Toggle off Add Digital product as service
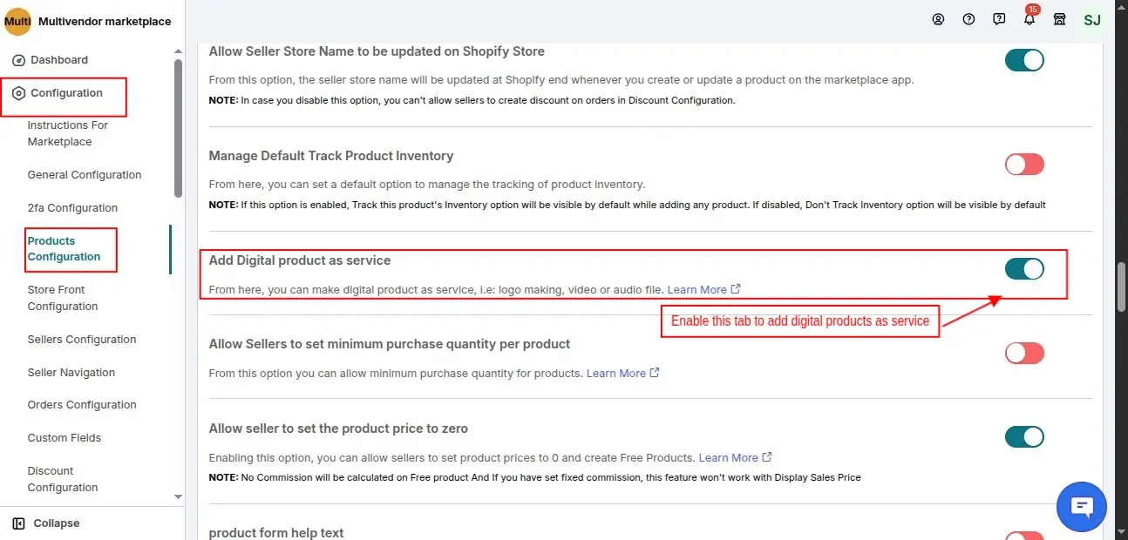The image size is (1128, 540). pos(1024,268)
